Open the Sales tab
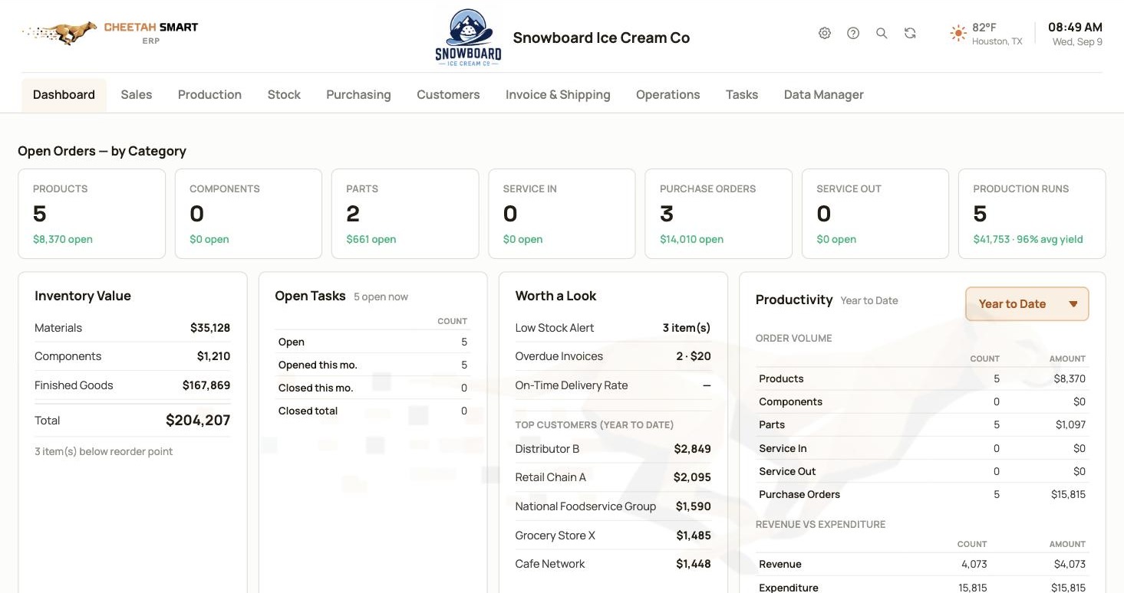Image resolution: width=1124 pixels, height=593 pixels. 137,95
